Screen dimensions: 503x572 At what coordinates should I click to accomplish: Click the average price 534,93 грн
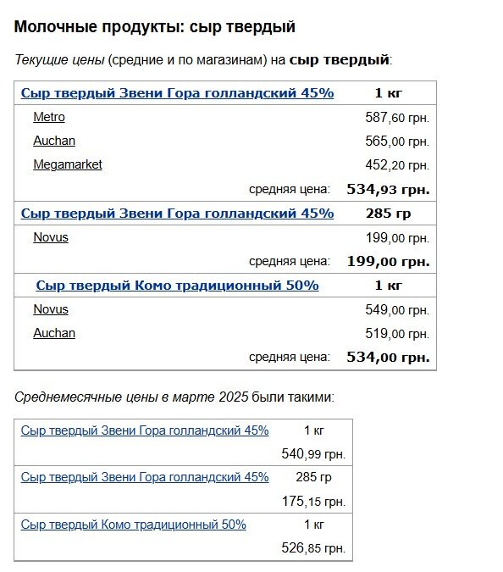(x=388, y=189)
